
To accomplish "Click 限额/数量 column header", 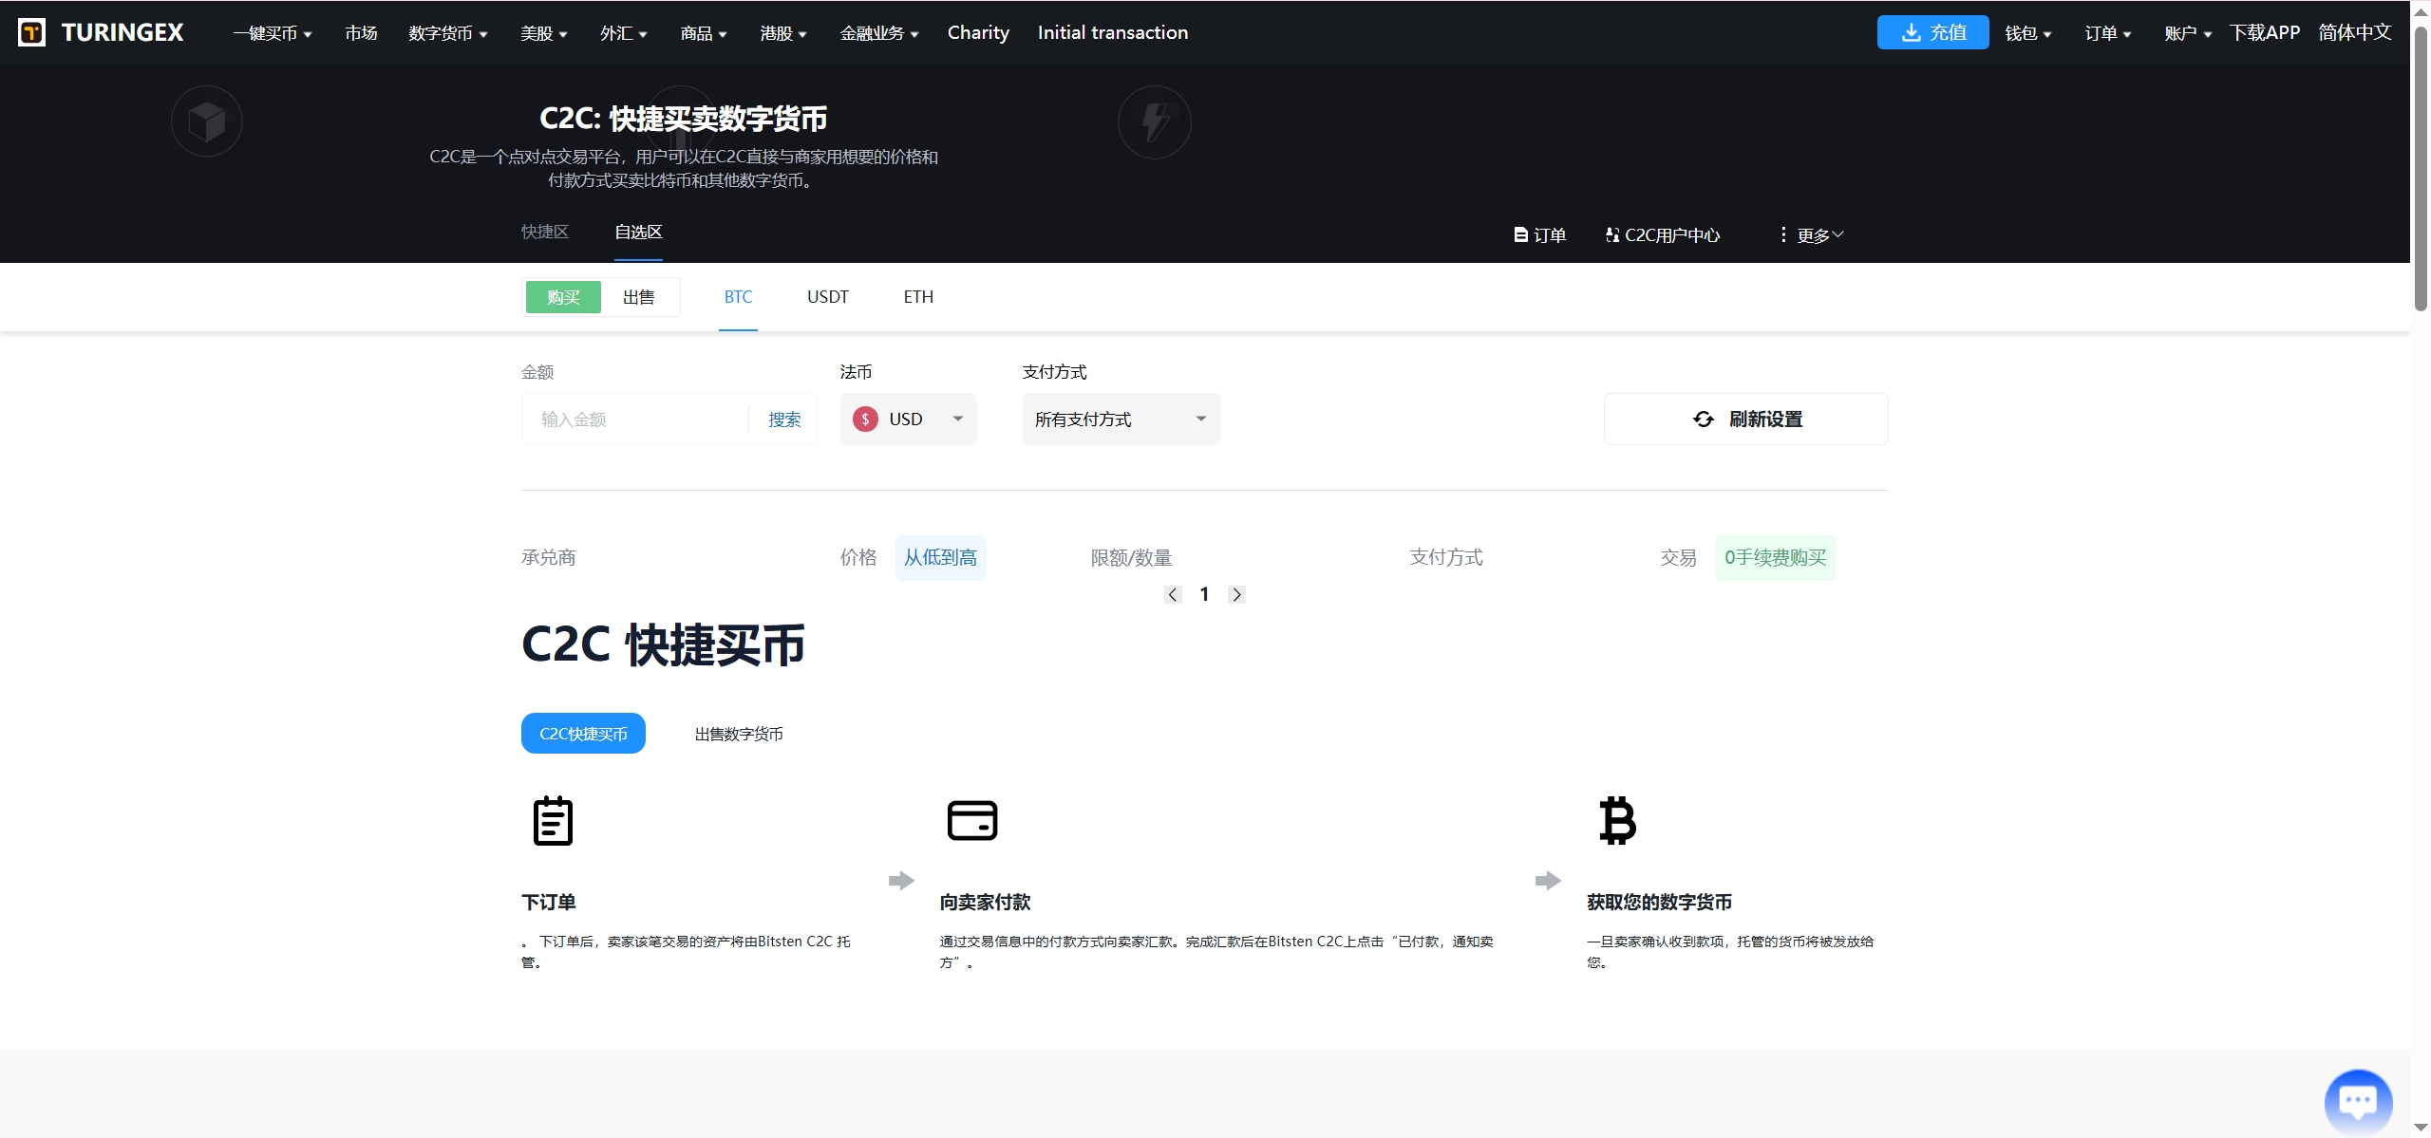I will (x=1131, y=557).
